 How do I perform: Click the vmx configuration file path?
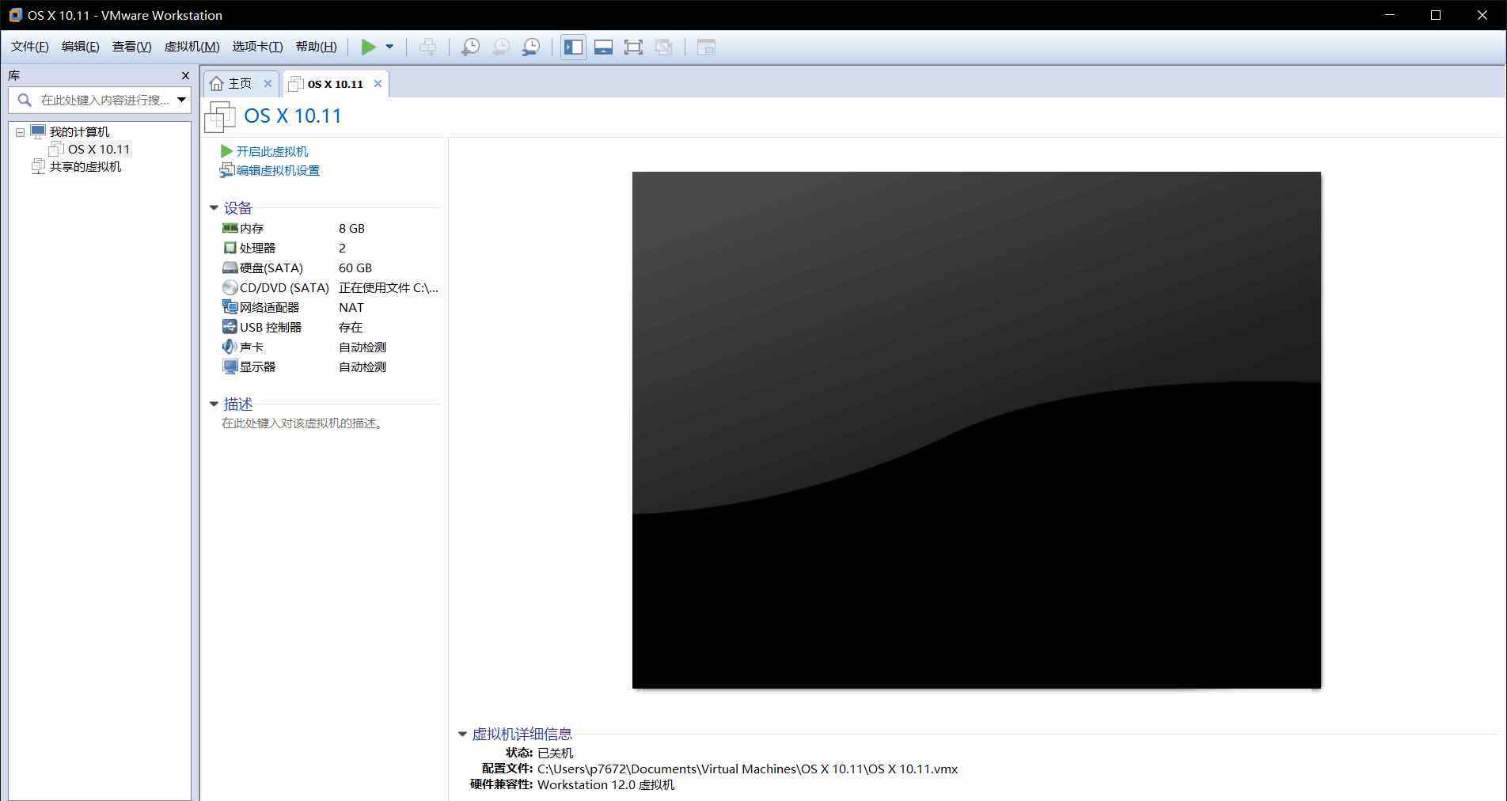[x=747, y=769]
